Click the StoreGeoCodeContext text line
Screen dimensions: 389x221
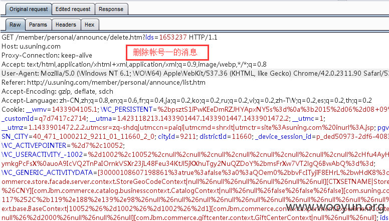pos(195,182)
